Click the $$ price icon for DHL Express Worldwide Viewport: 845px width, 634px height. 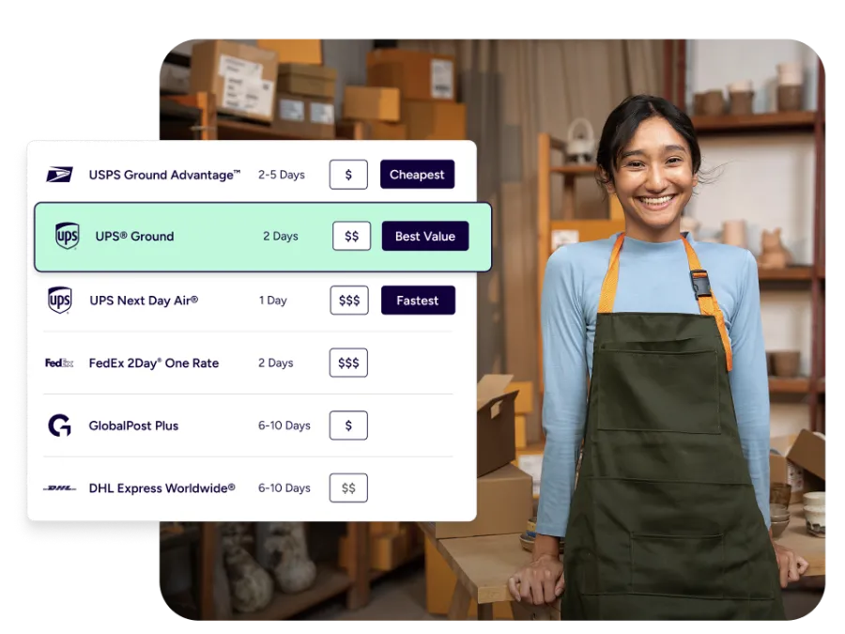click(347, 487)
